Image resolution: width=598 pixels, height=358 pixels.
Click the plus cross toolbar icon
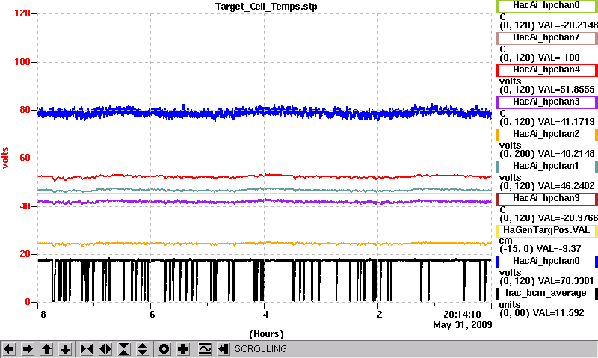tap(182, 349)
